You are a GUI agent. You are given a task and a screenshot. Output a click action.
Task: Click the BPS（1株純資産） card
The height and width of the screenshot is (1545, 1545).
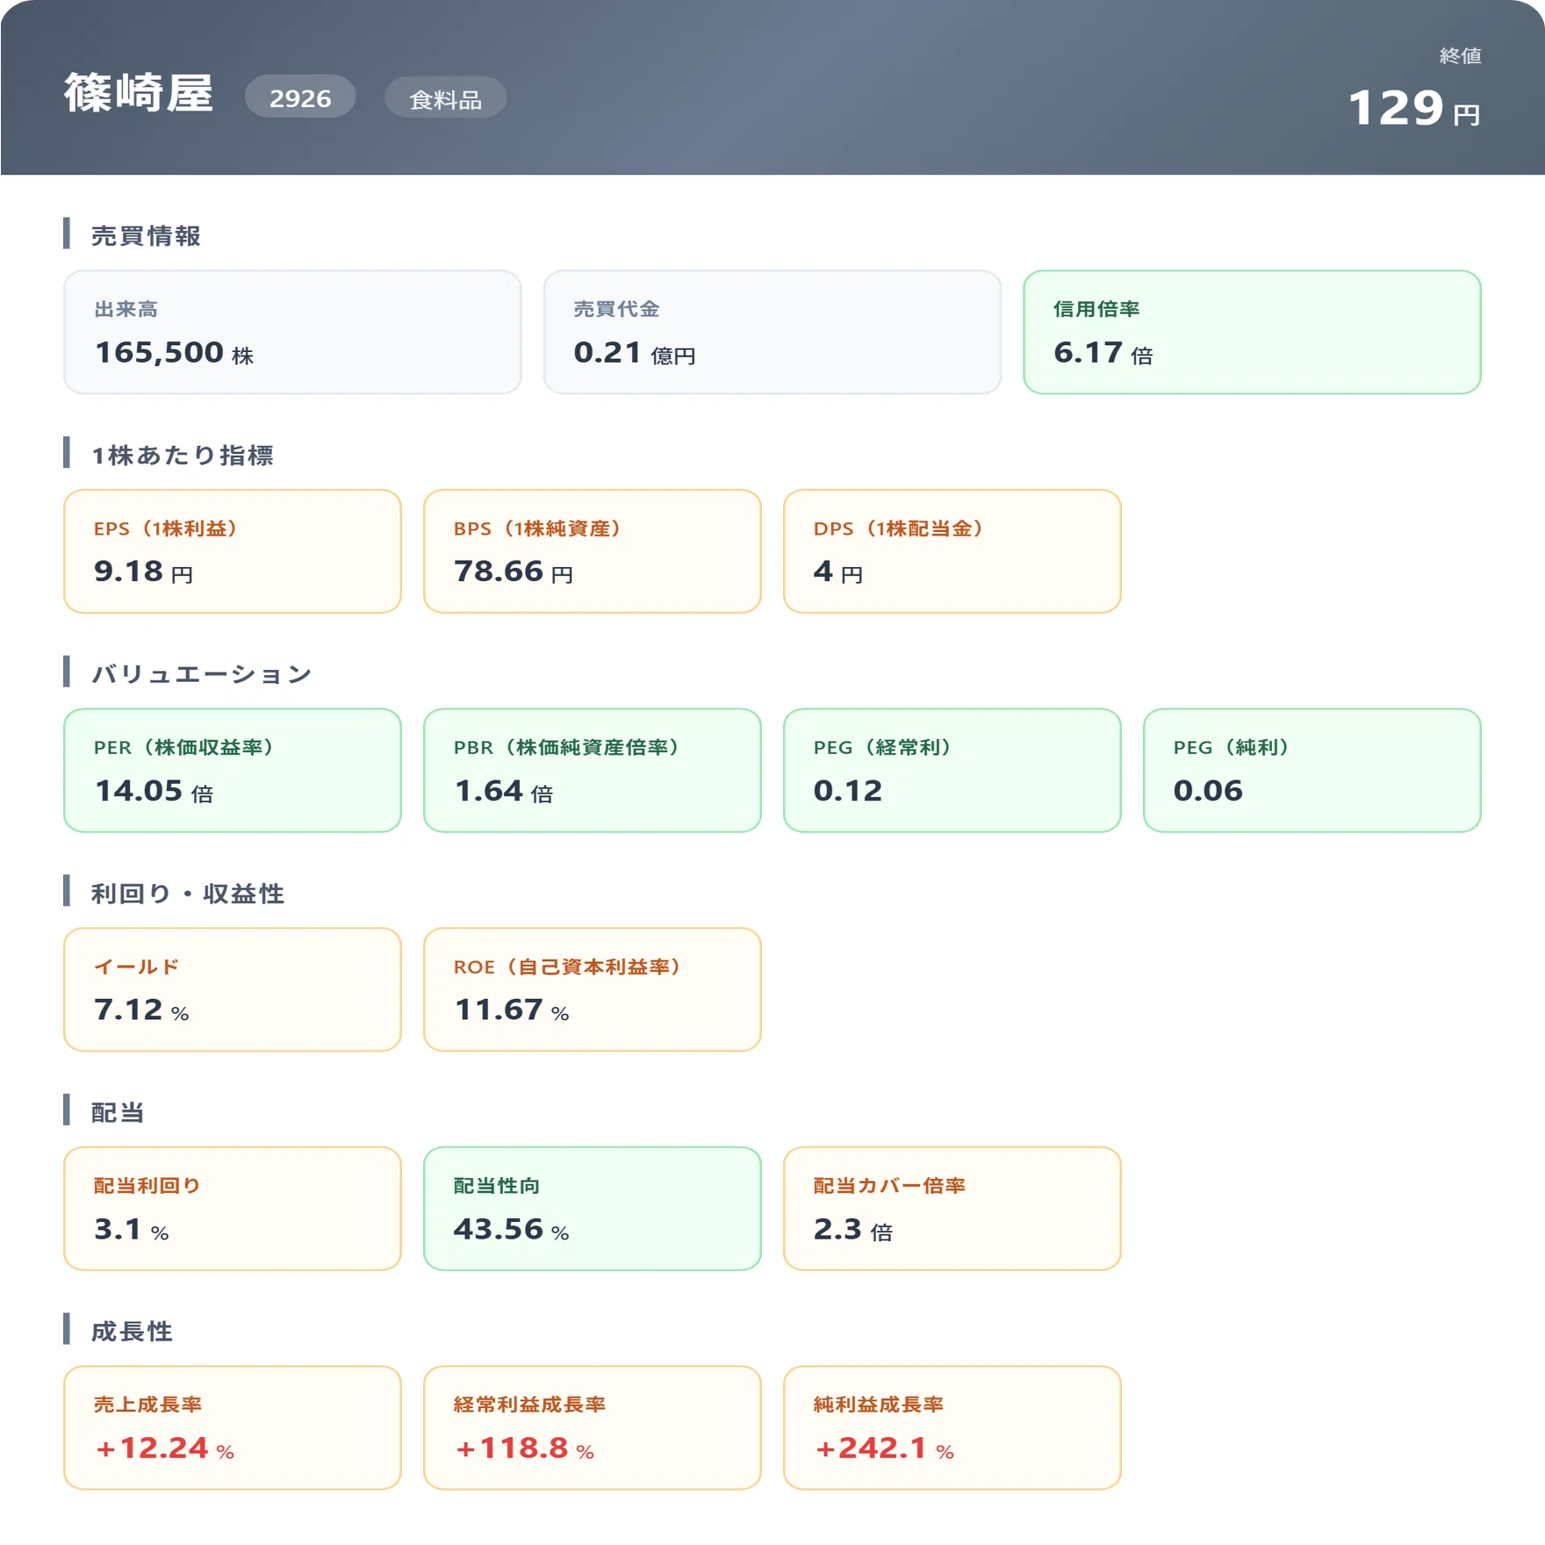[593, 551]
